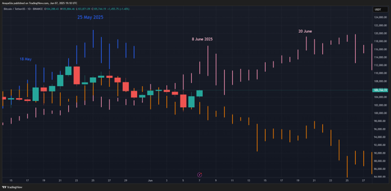Click the 90,000.00 price axis label
The image size is (391, 191).
pyautogui.click(x=380, y=153)
